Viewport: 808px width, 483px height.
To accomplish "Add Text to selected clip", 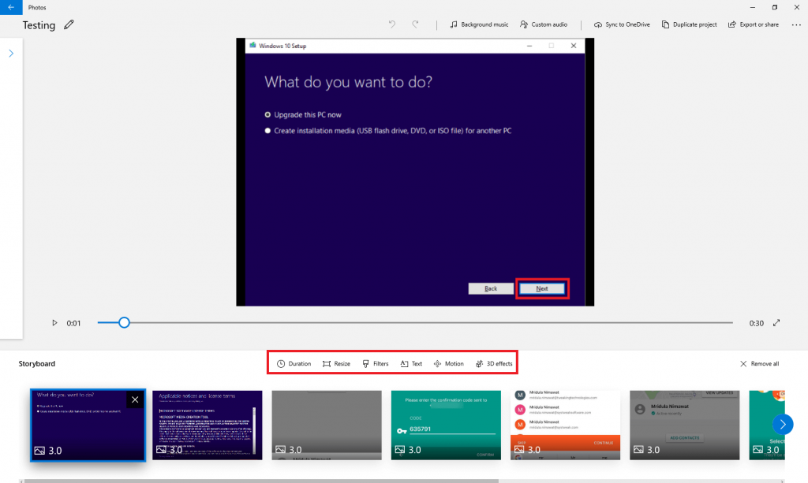I will click(411, 364).
